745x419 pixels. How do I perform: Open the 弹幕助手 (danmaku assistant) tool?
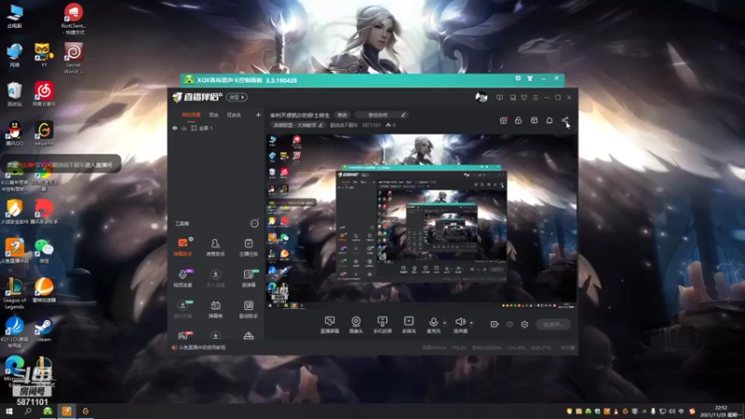coord(183,247)
